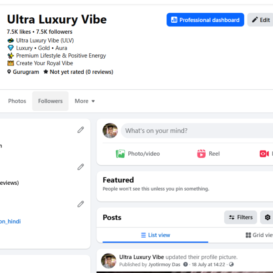Switch to the Photos tab
This screenshot has width=273, height=273.
click(x=17, y=101)
